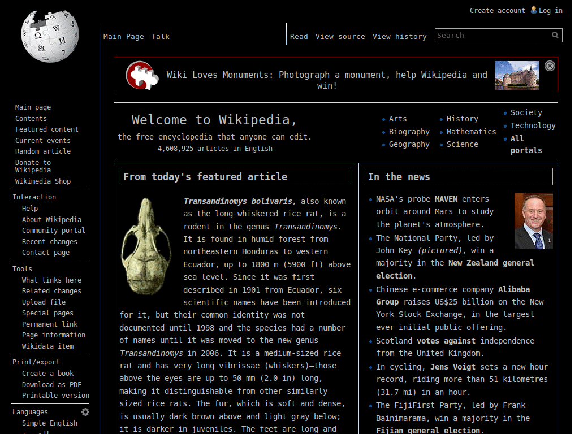Screen dimensions: 579x434
Task: Switch to the Talk tab
Action: tap(160, 37)
